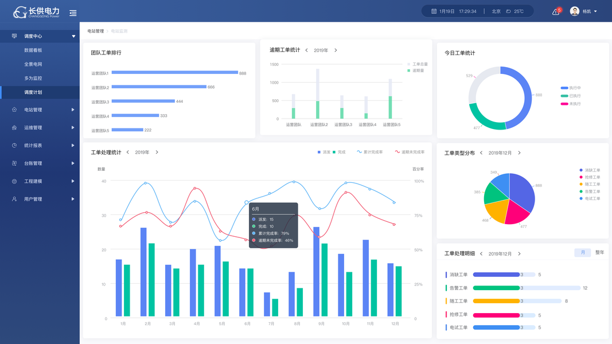Open the notification bell with badge
Viewport: 612px width, 344px height.
point(556,11)
